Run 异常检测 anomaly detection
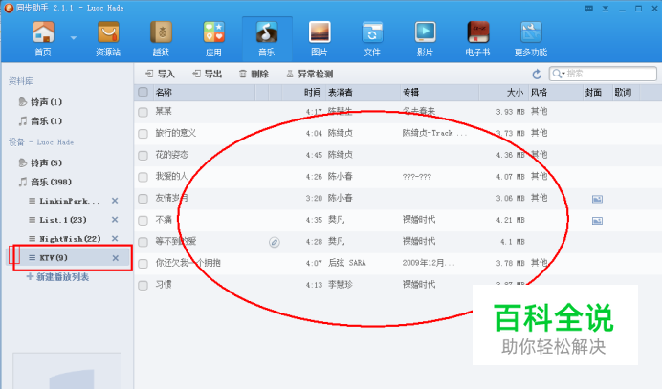The image size is (662, 389). [x=309, y=74]
